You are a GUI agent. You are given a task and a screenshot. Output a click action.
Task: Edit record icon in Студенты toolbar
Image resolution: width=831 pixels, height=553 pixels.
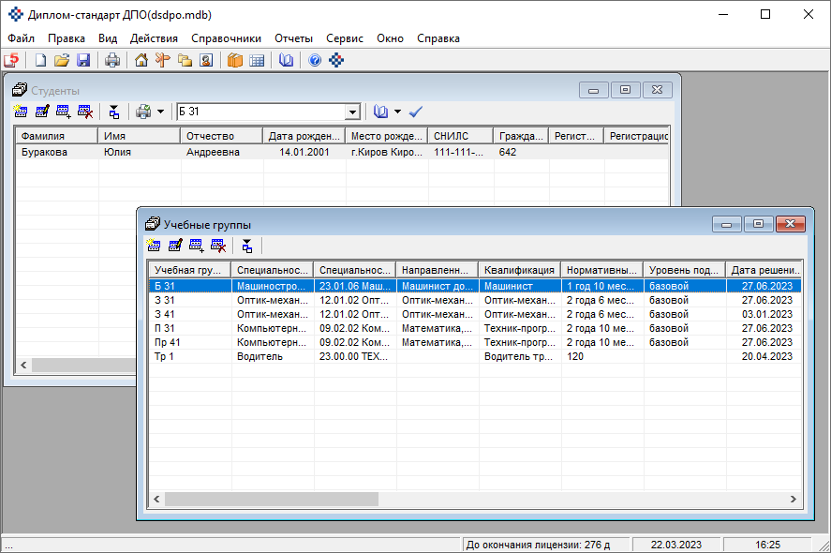(42, 112)
